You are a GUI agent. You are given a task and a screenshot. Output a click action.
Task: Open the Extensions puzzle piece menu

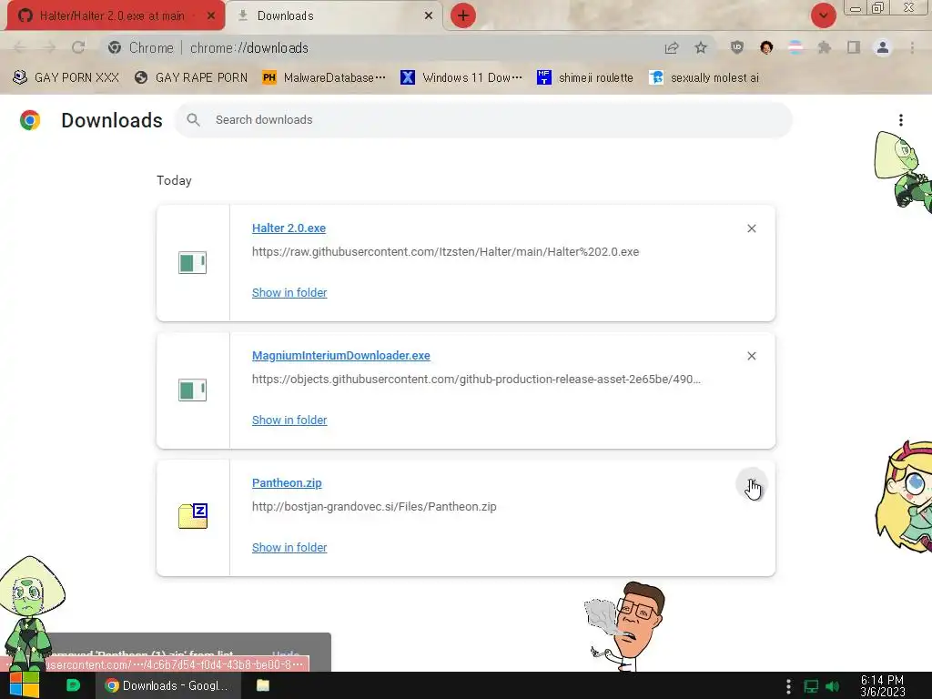(825, 47)
